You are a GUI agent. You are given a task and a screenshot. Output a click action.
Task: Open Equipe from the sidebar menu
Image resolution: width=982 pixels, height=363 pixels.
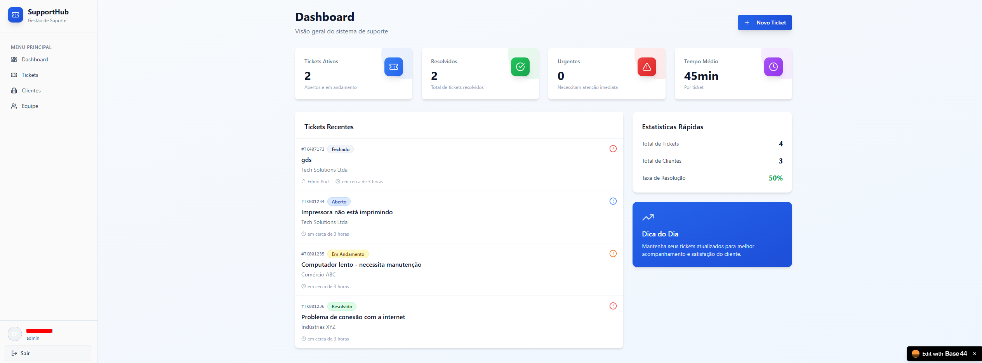48,106
